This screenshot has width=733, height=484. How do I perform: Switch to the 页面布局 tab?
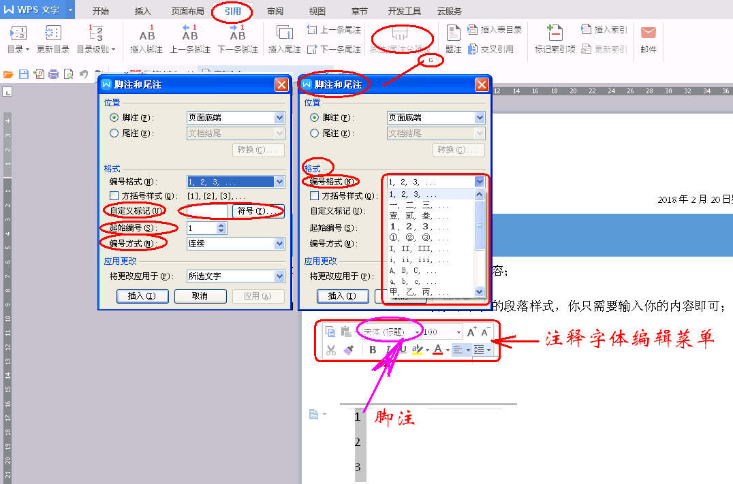point(187,11)
